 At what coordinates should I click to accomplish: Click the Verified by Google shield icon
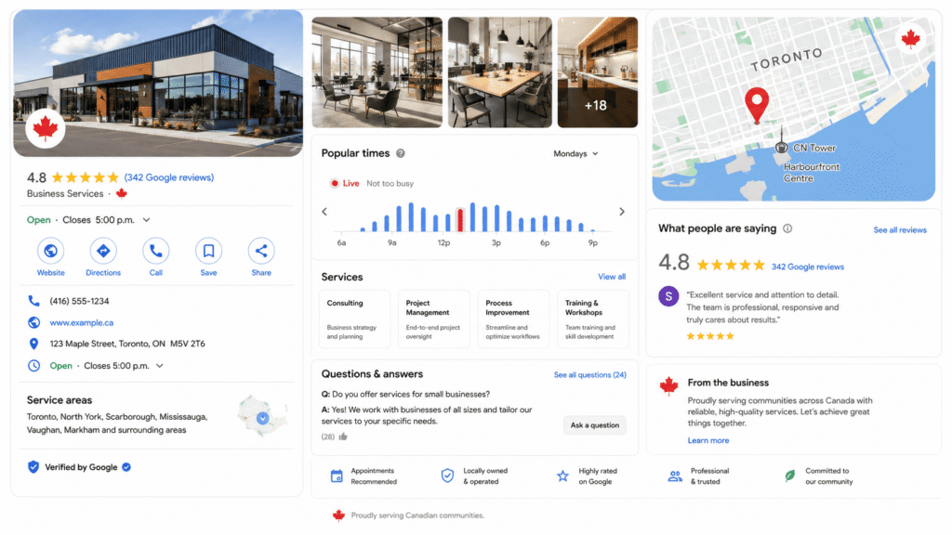point(33,467)
